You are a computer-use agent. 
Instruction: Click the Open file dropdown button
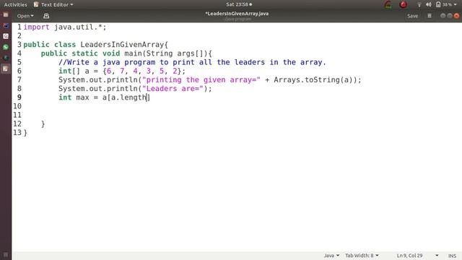coord(25,16)
